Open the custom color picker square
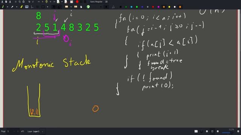Screen dimensions: 241x135 (x=180, y=7)
